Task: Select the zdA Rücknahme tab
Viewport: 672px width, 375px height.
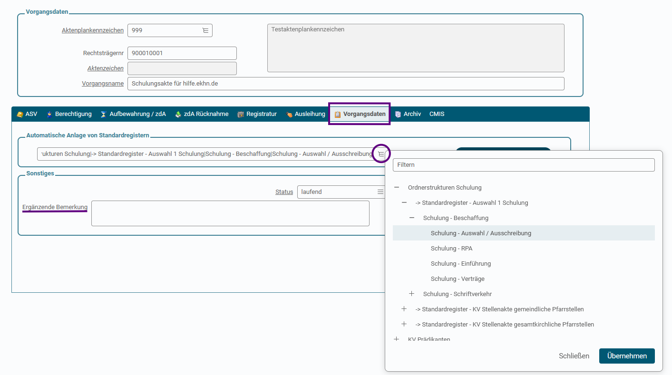Action: click(202, 114)
